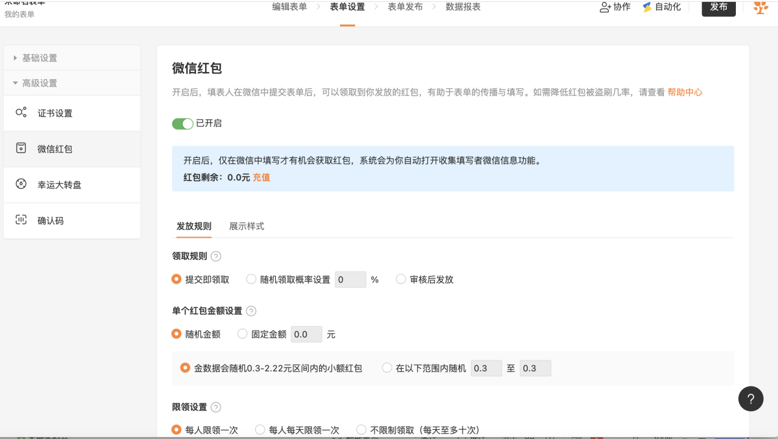Click the 微信红包 page heading text
Screen dimensions: 778x439
pos(197,68)
